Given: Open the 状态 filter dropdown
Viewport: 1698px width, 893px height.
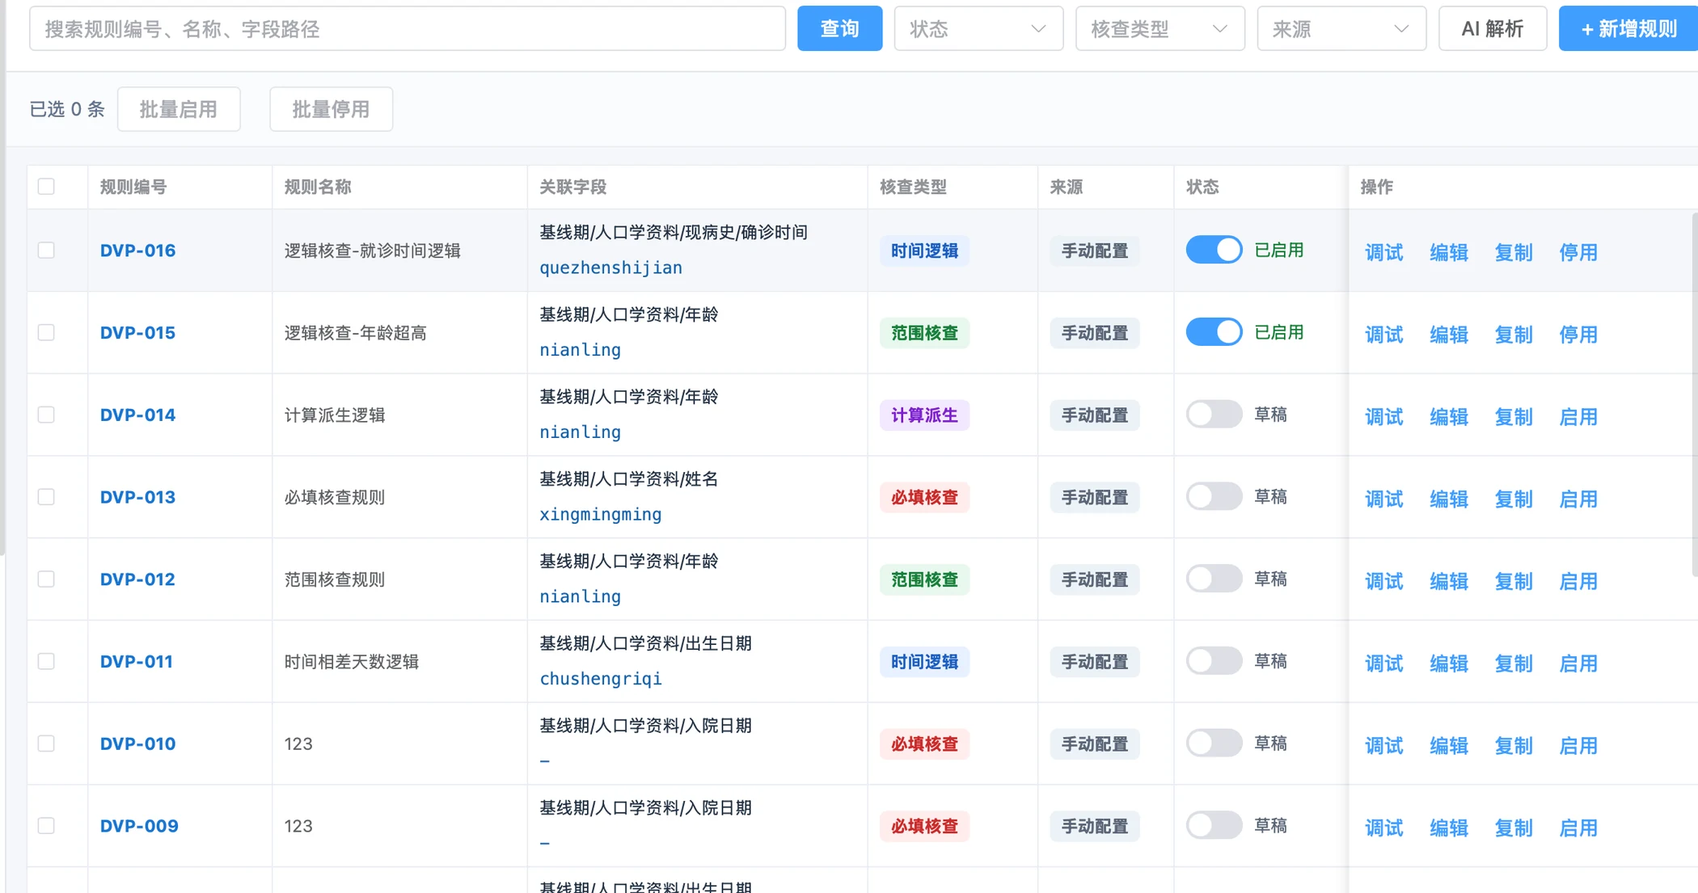Looking at the screenshot, I should tap(978, 29).
